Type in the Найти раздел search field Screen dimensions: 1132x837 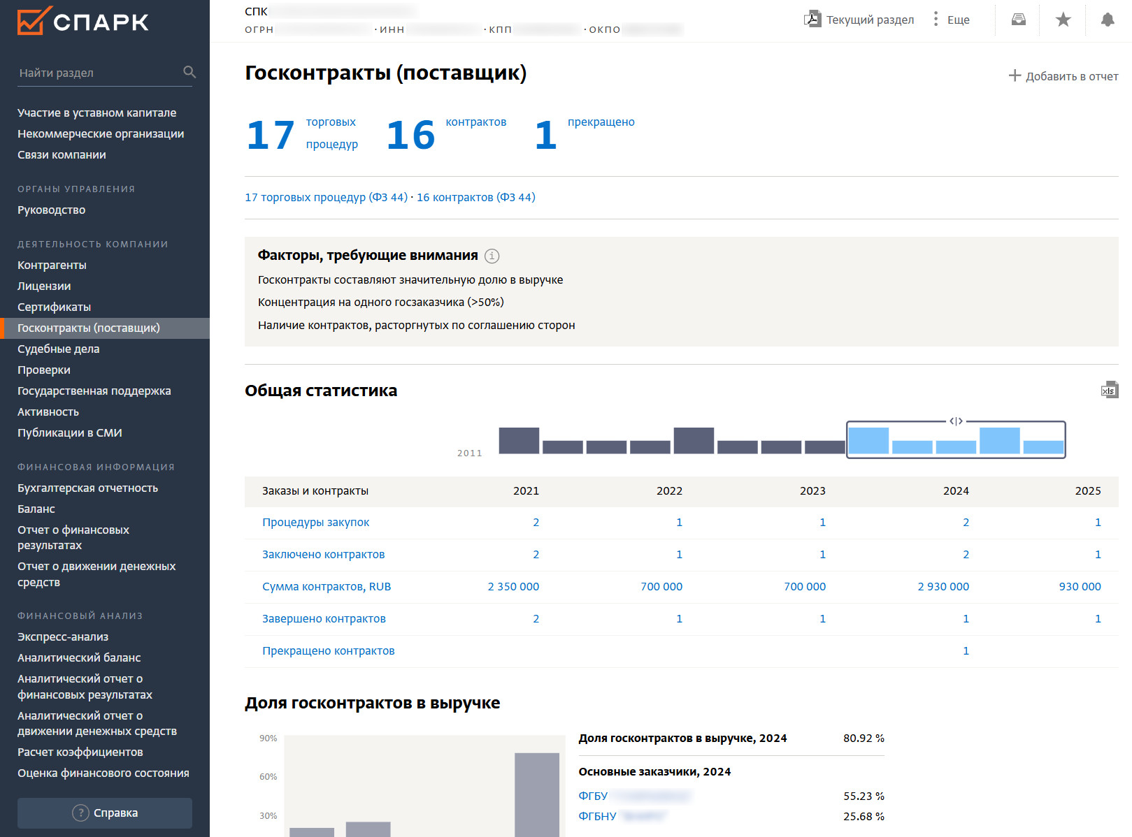pyautogui.click(x=98, y=73)
